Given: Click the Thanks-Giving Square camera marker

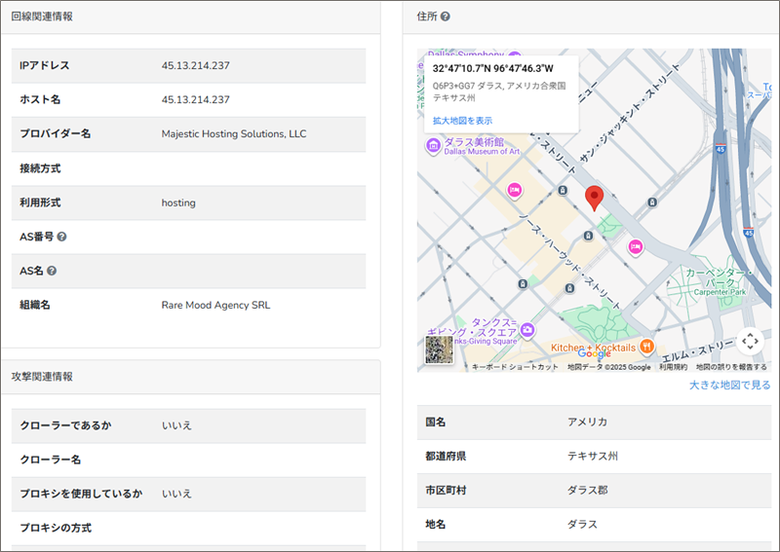Looking at the screenshot, I should click(x=527, y=330).
